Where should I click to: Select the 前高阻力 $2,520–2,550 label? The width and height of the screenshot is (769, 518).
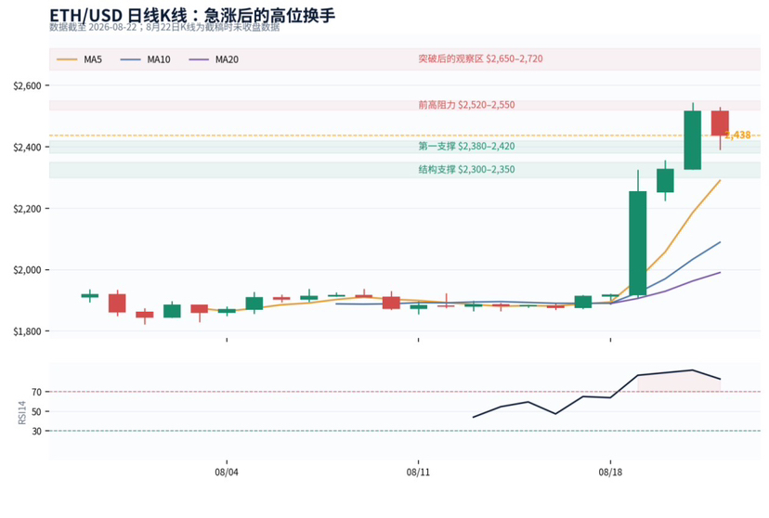466,105
